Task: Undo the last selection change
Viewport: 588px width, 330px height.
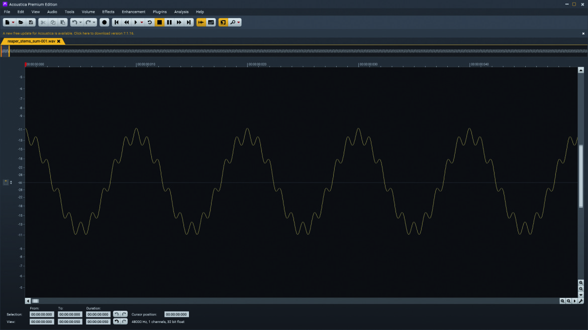Action: point(117,314)
